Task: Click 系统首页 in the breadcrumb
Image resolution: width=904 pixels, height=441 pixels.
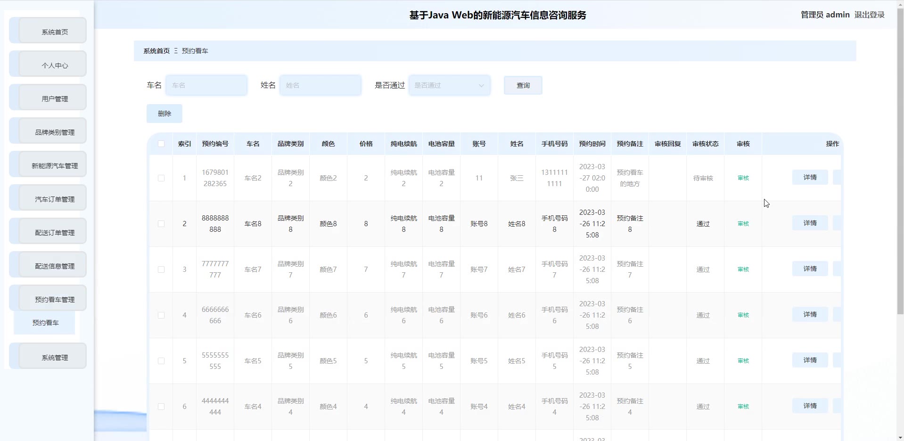Action: tap(156, 51)
